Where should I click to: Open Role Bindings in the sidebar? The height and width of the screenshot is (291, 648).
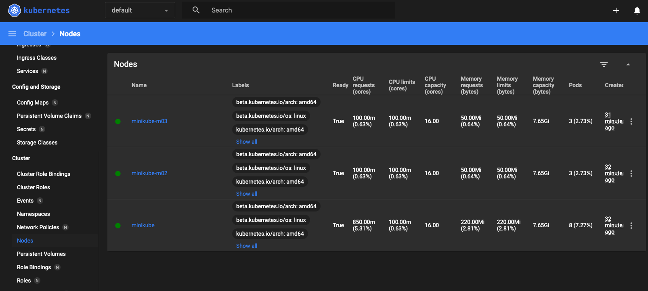(34, 267)
